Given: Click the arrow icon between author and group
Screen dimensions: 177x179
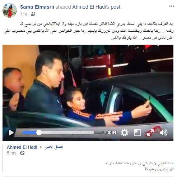Looking at the screenshot, I should click(x=41, y=147).
